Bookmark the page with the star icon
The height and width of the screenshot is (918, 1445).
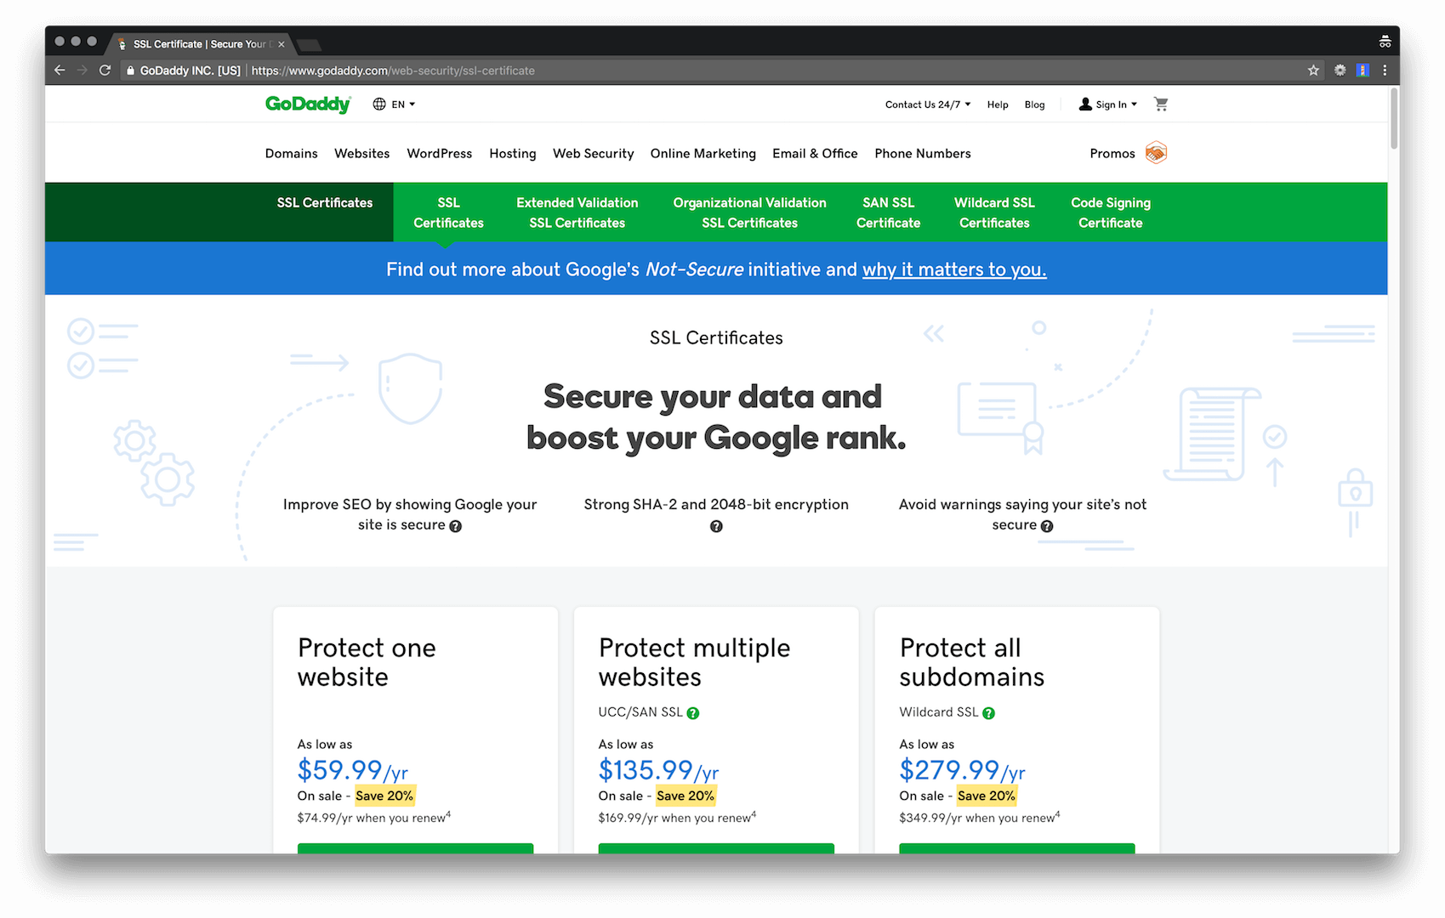point(1314,71)
